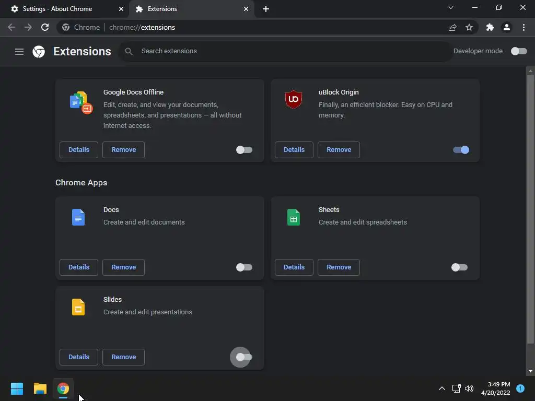This screenshot has height=401, width=535.
Task: Open the Windows Start menu
Action: click(x=17, y=388)
